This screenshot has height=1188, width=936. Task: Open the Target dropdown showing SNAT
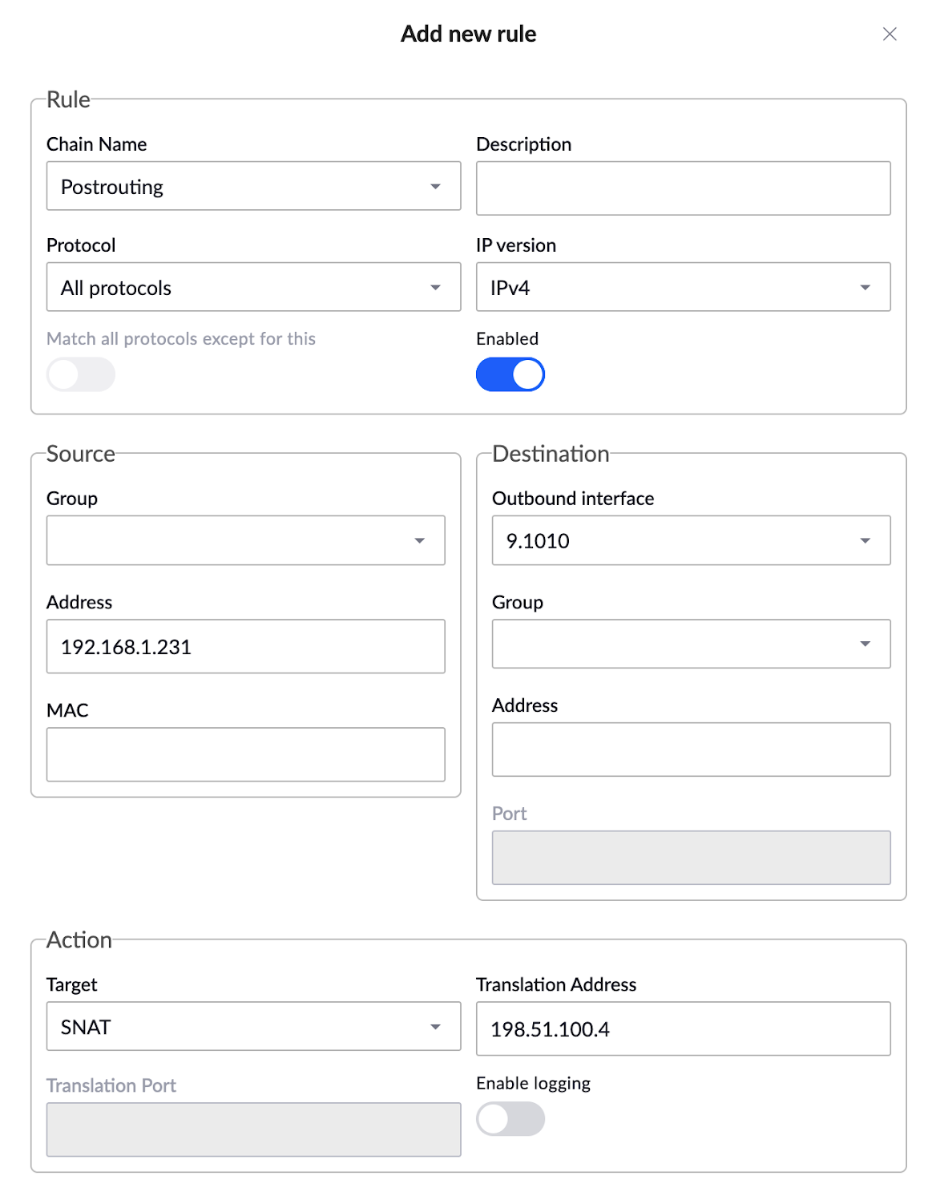253,1026
